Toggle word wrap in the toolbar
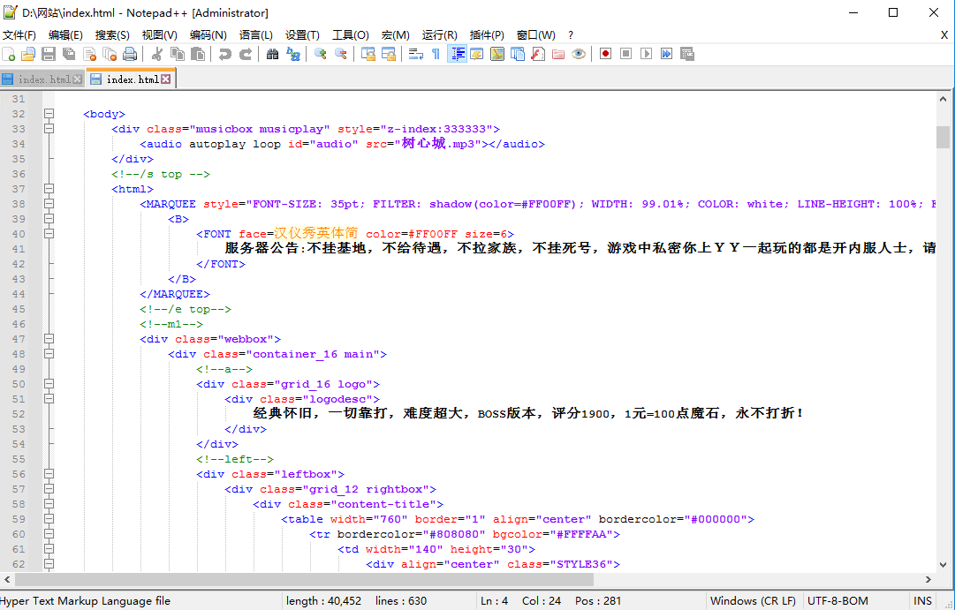This screenshot has width=955, height=610. 415,54
